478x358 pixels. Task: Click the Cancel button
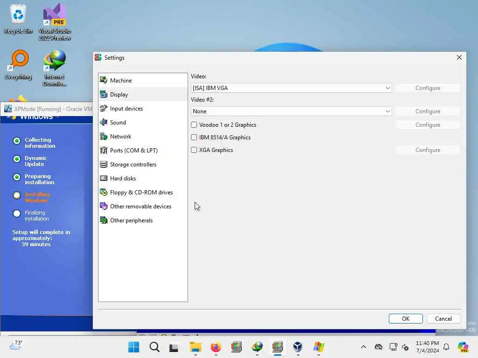[443, 318]
